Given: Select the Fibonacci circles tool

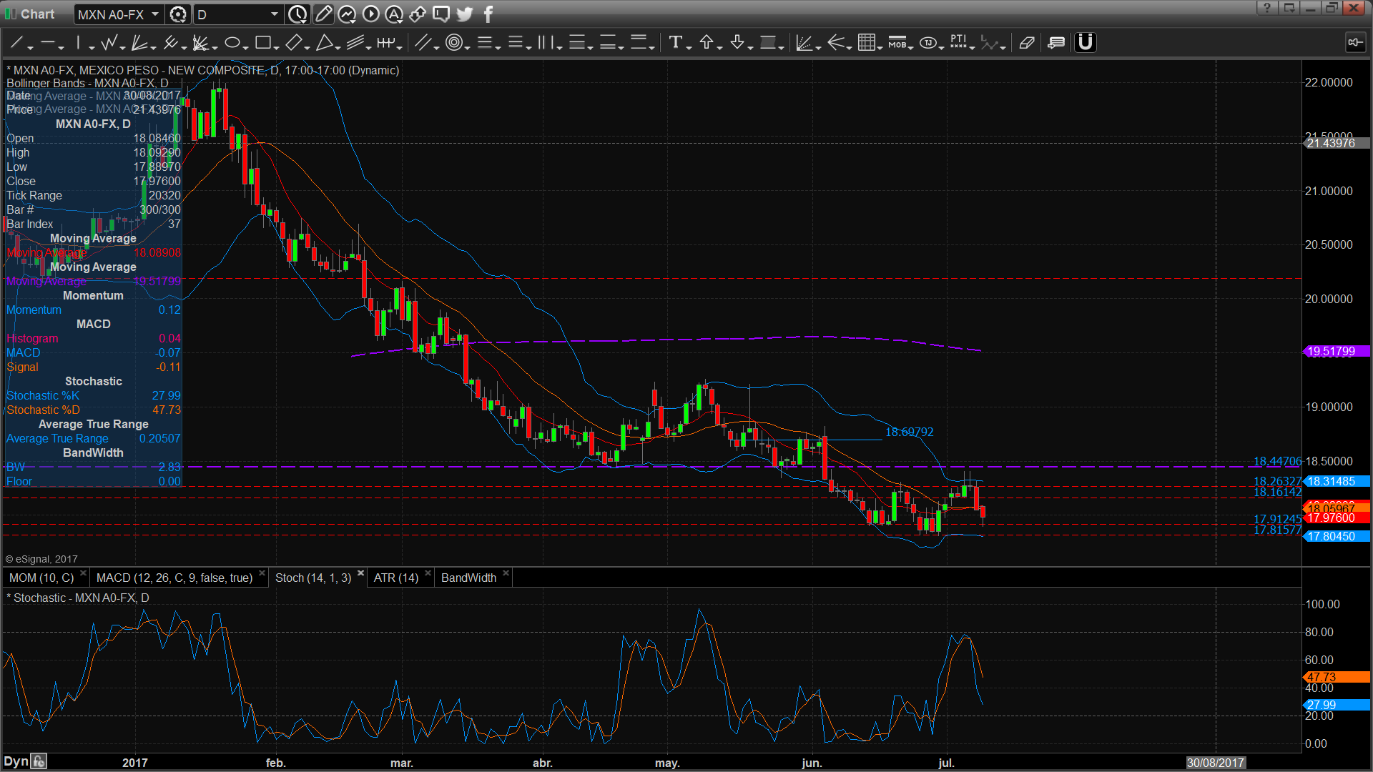Looking at the screenshot, I should [453, 43].
